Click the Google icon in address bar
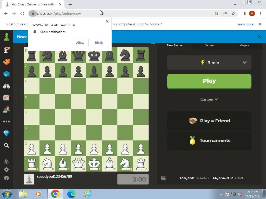This screenshot has height=199, width=266. pos(216,13)
